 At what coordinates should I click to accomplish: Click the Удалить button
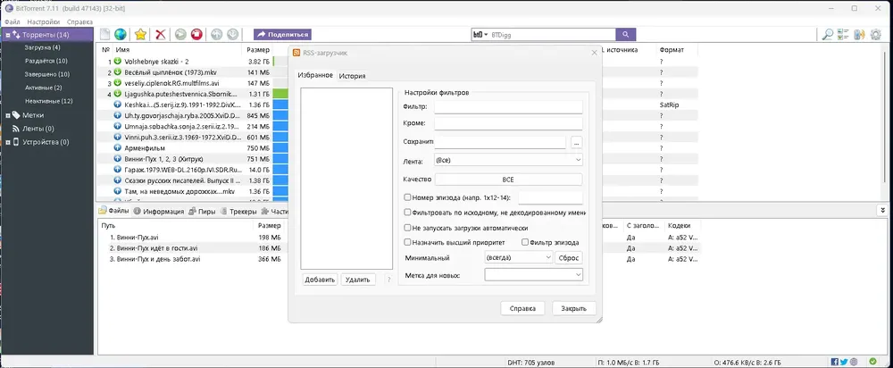(x=358, y=280)
